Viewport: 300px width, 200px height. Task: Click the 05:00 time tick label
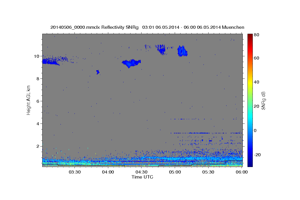click(175, 172)
